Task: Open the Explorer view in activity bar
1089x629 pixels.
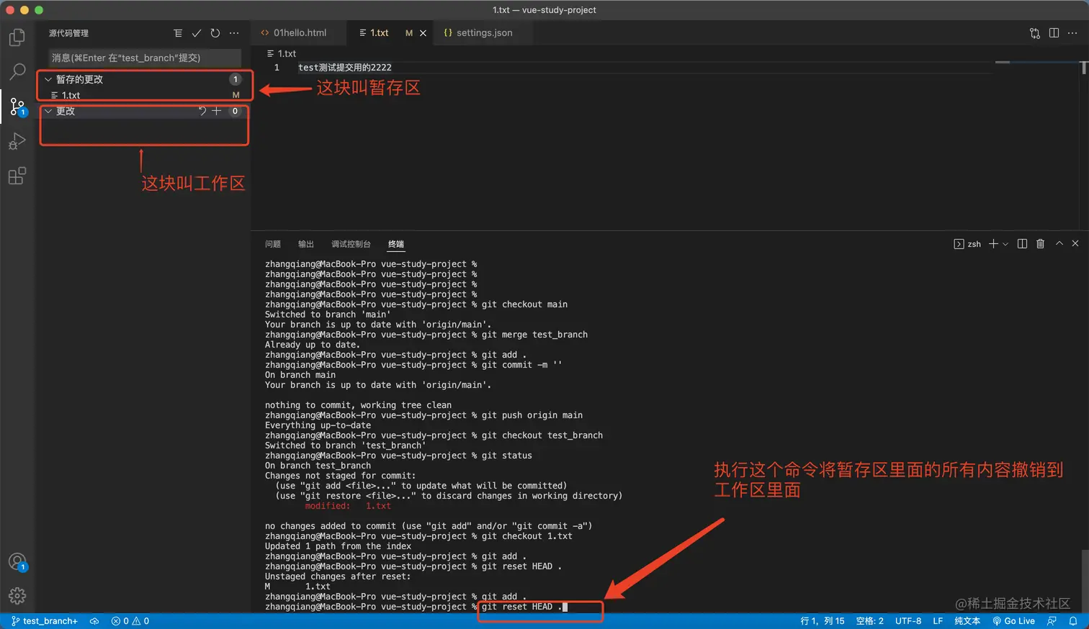Action: pyautogui.click(x=17, y=37)
